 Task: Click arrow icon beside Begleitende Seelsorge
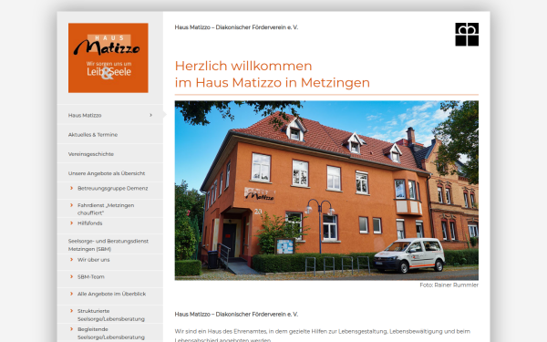pyautogui.click(x=71, y=329)
